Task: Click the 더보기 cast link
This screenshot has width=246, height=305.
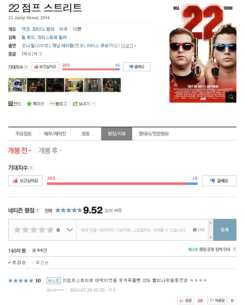Action: (127, 46)
